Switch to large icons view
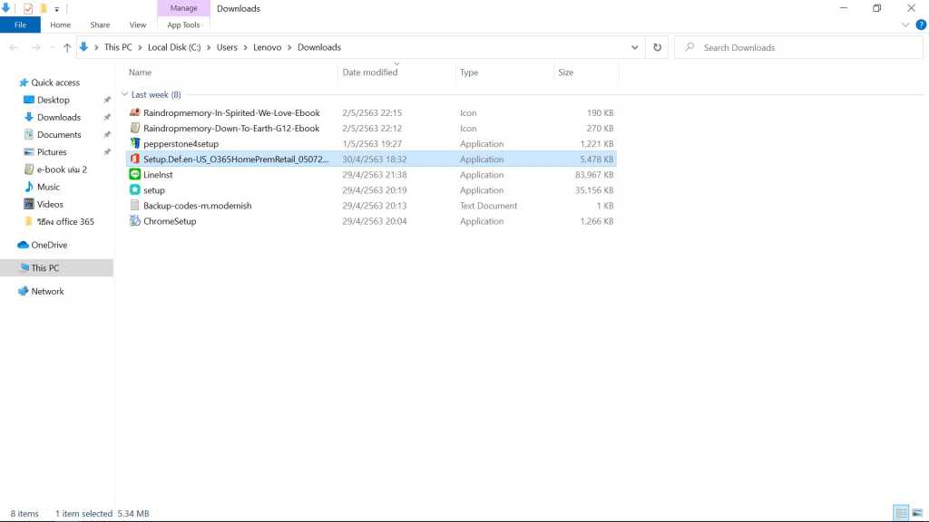Image resolution: width=929 pixels, height=522 pixels. (918, 514)
